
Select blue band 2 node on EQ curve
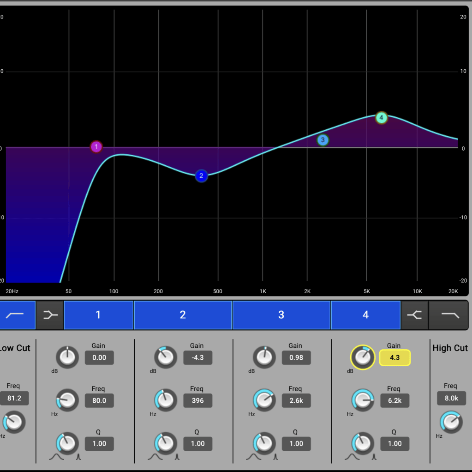coord(201,175)
